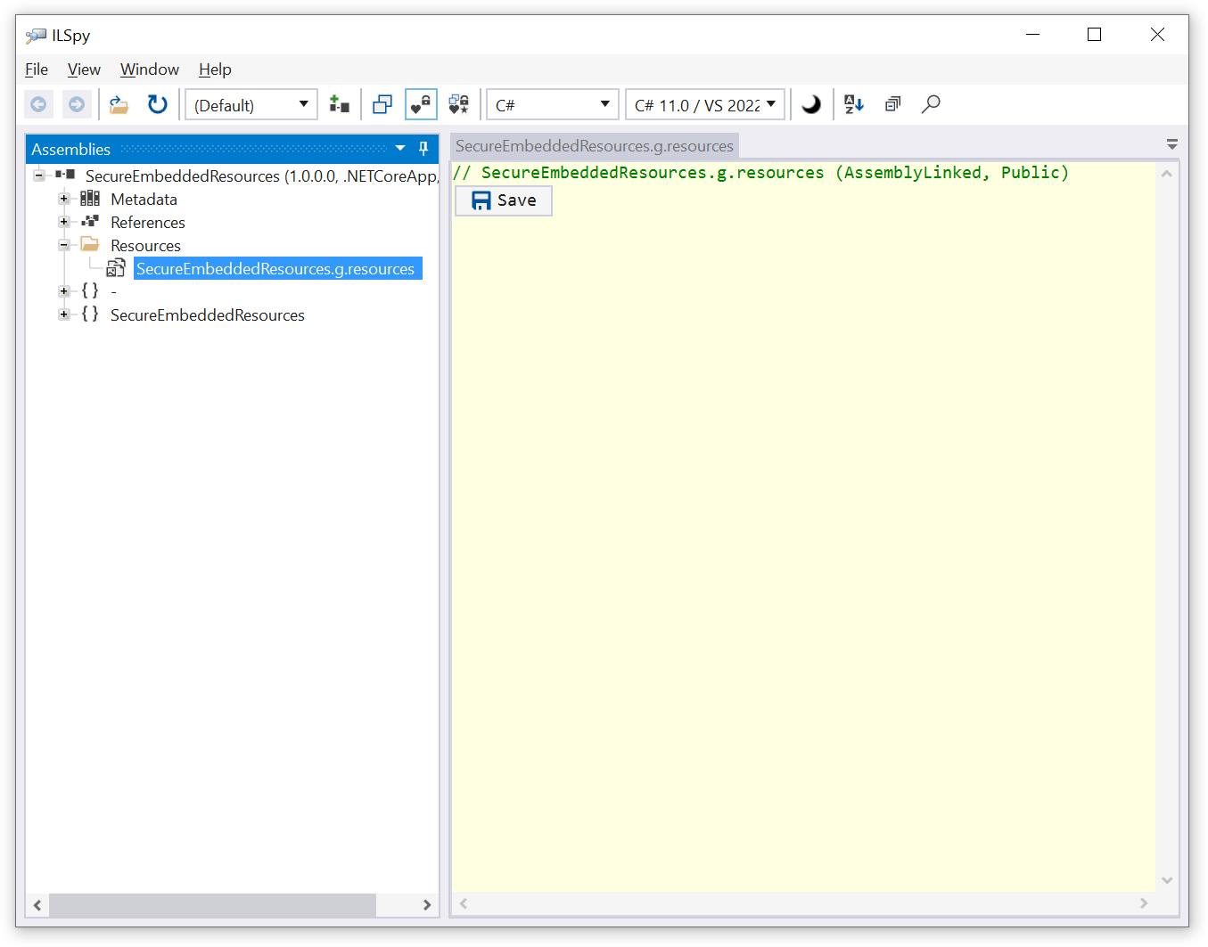Click the Save button
1208x947 pixels.
(504, 200)
